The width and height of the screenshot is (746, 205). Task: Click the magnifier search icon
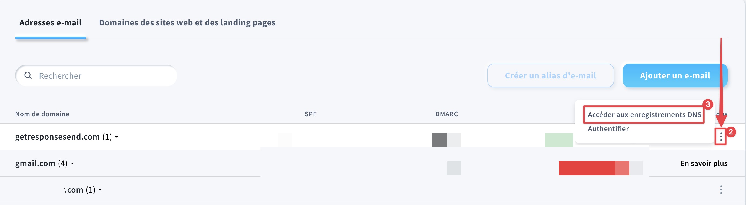28,75
